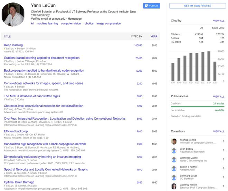
Task: Click the Follow button
Action: click(151, 6)
